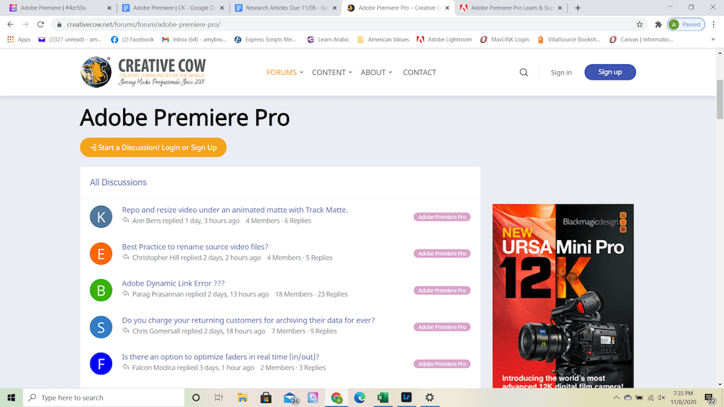
Task: Click the Sign up button
Action: click(x=610, y=72)
